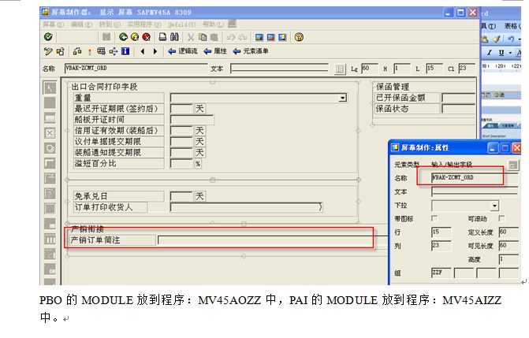Click the yellow Exit arrow icon
Screen dimensions: 529x338
tap(135, 37)
